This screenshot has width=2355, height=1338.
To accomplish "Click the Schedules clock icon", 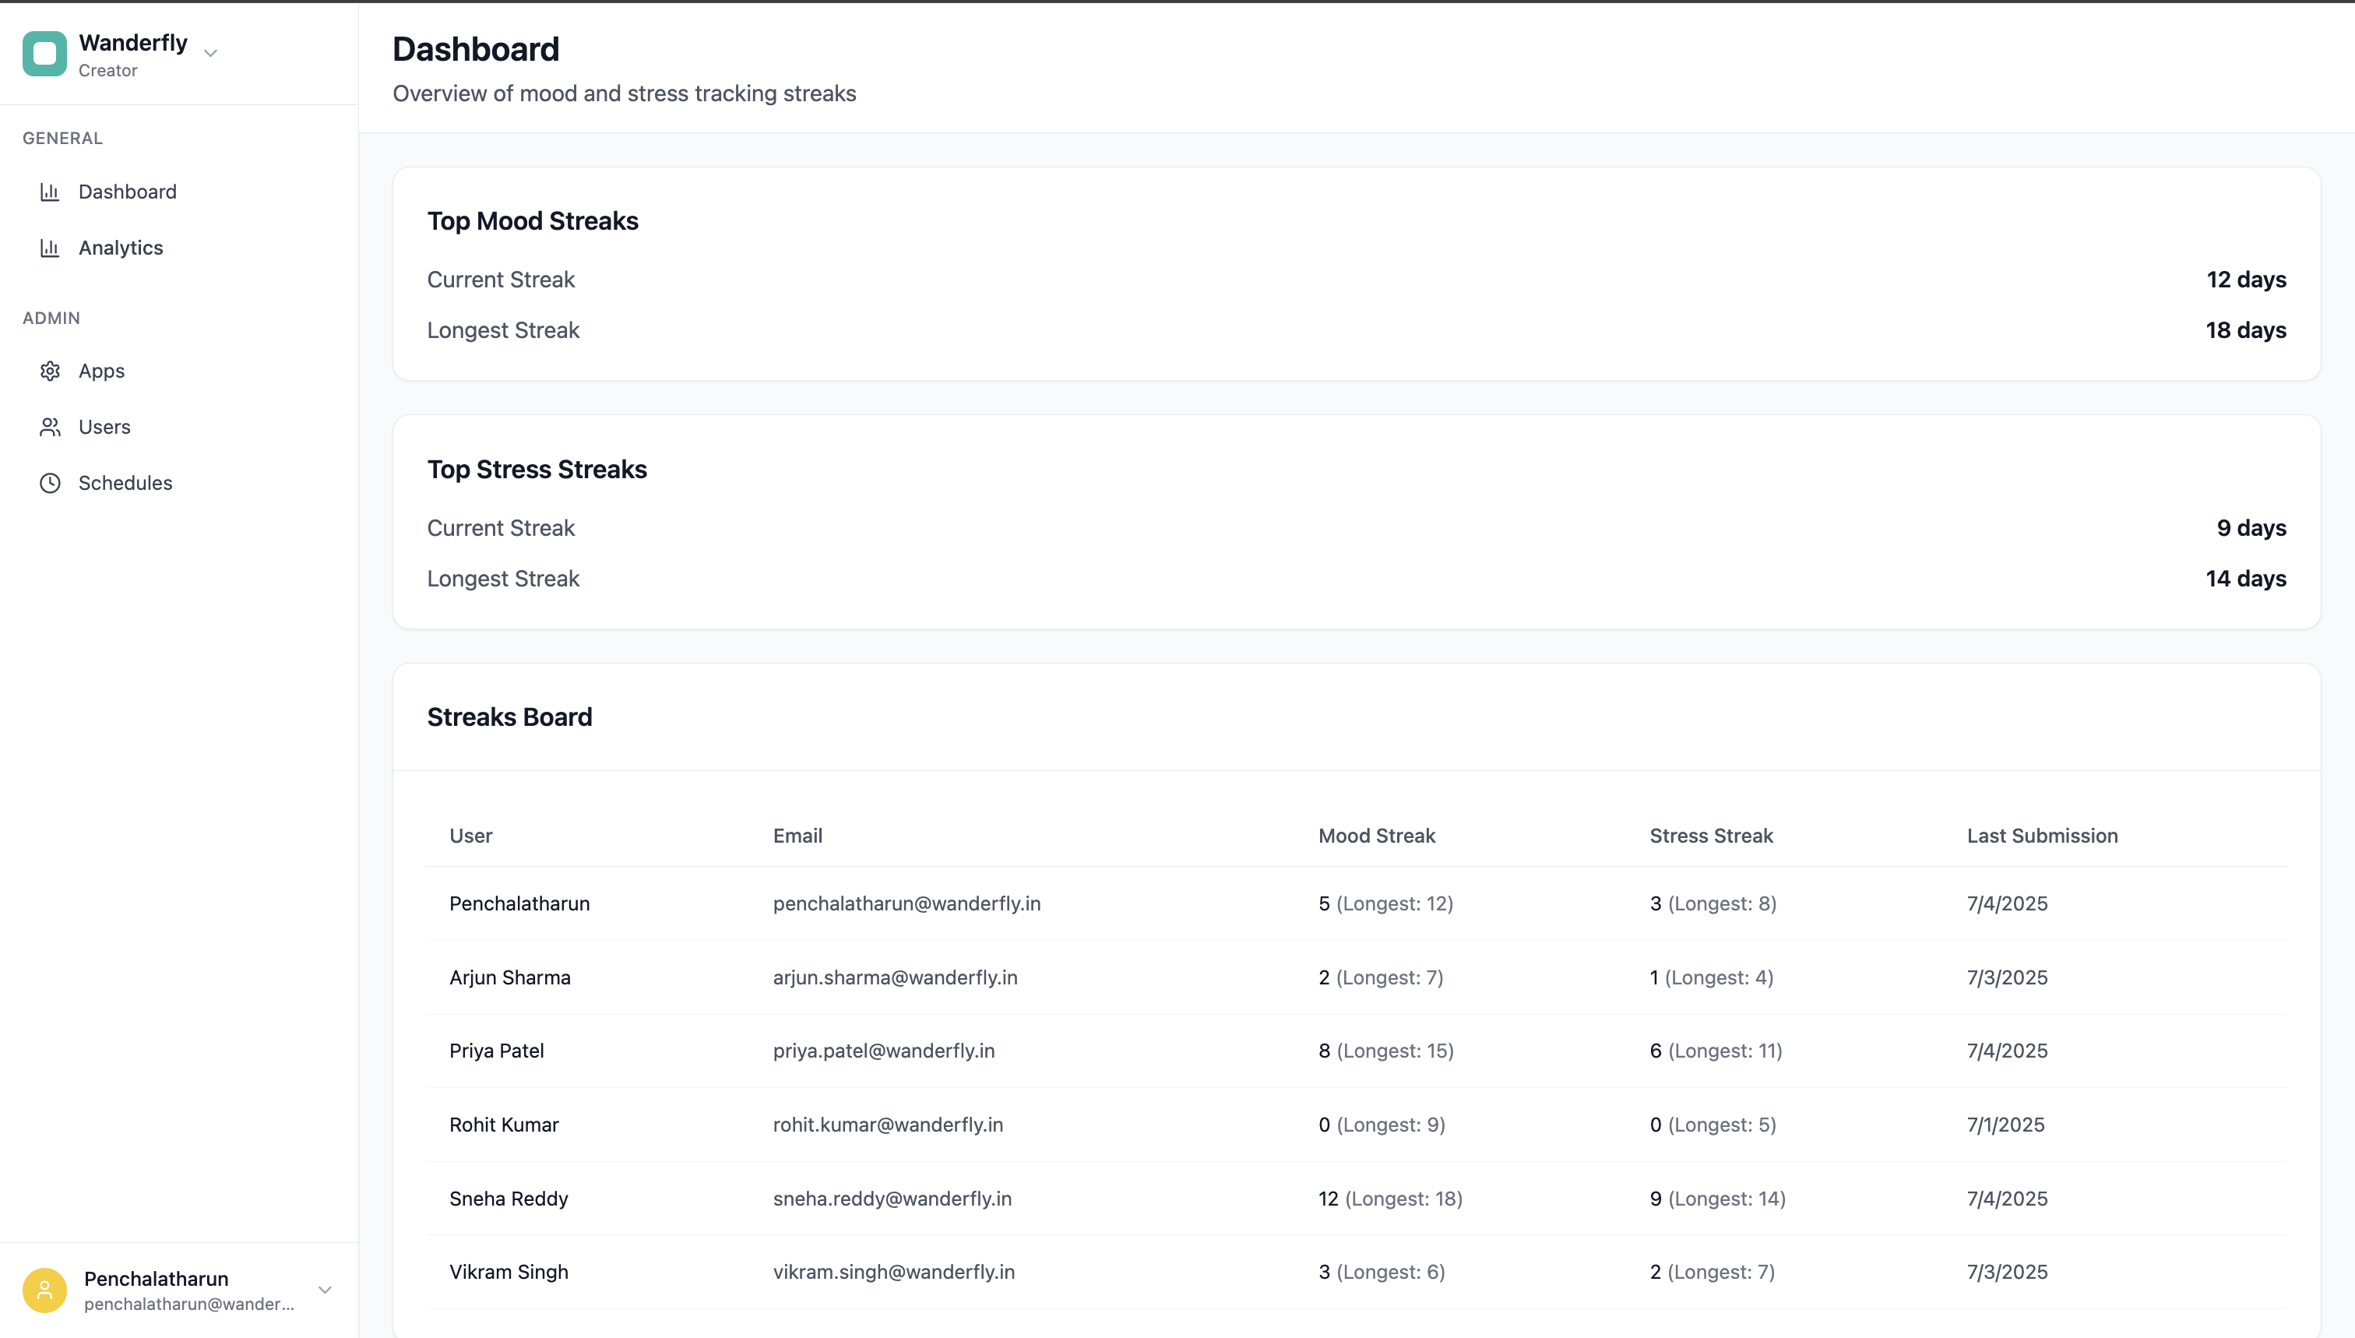I will [x=51, y=482].
